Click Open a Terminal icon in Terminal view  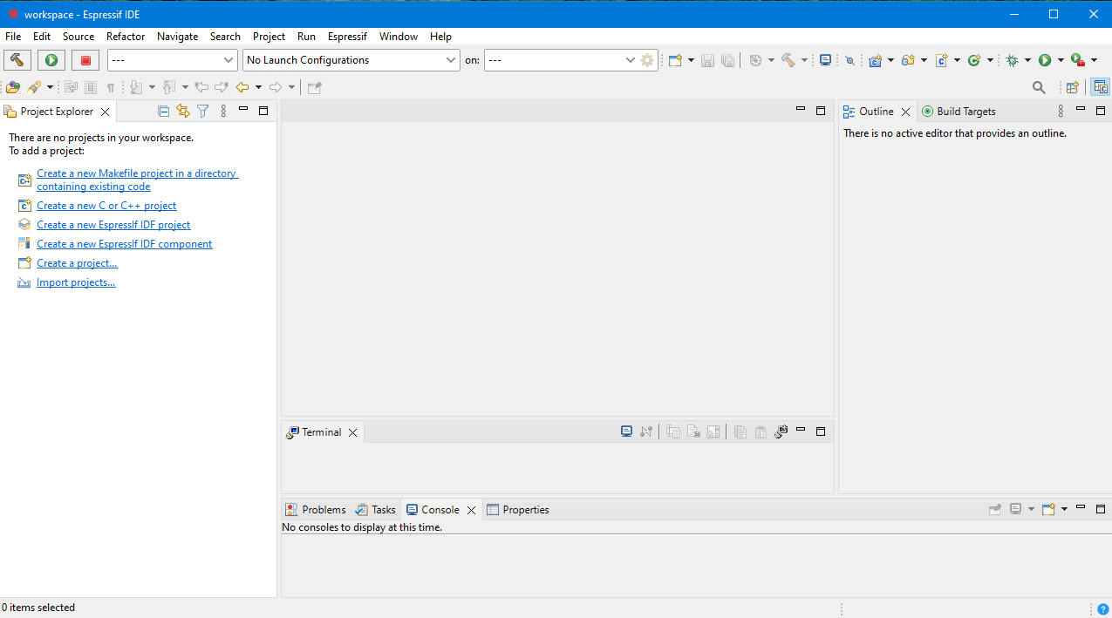click(626, 431)
